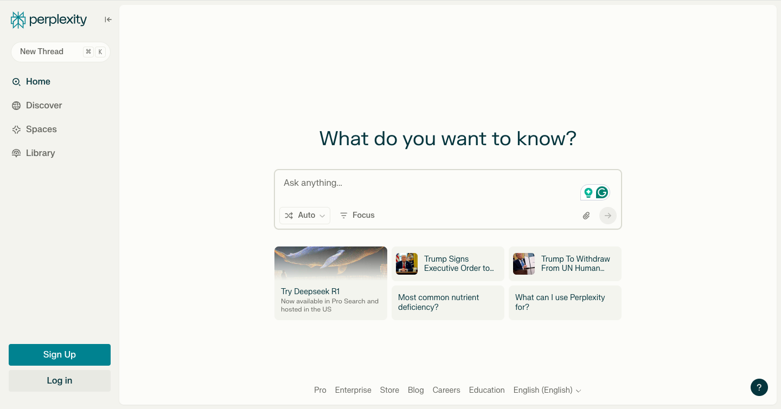This screenshot has width=781, height=409.
Task: Click the Log in button
Action: [60, 381]
